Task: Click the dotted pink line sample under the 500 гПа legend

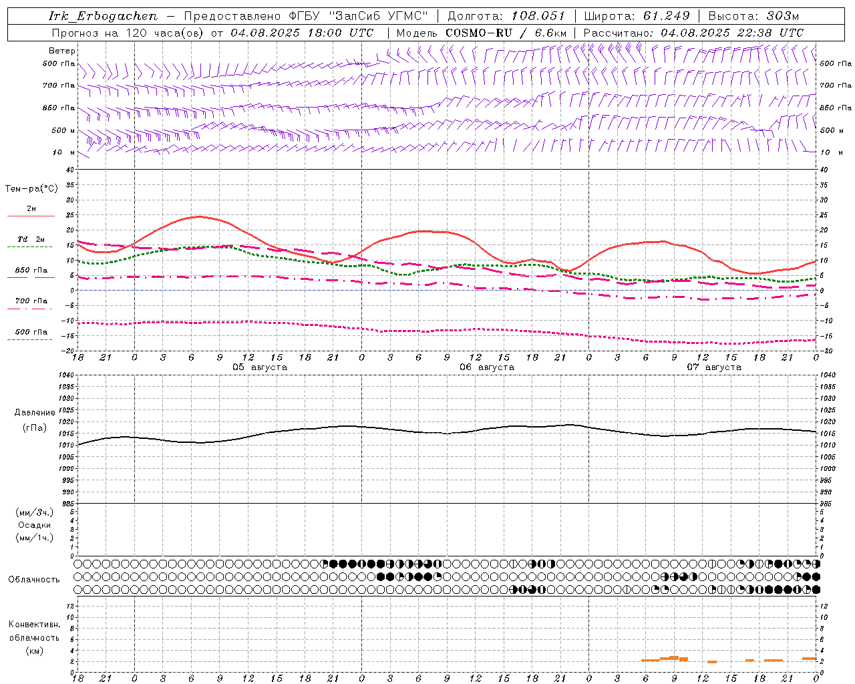Action: (29, 339)
